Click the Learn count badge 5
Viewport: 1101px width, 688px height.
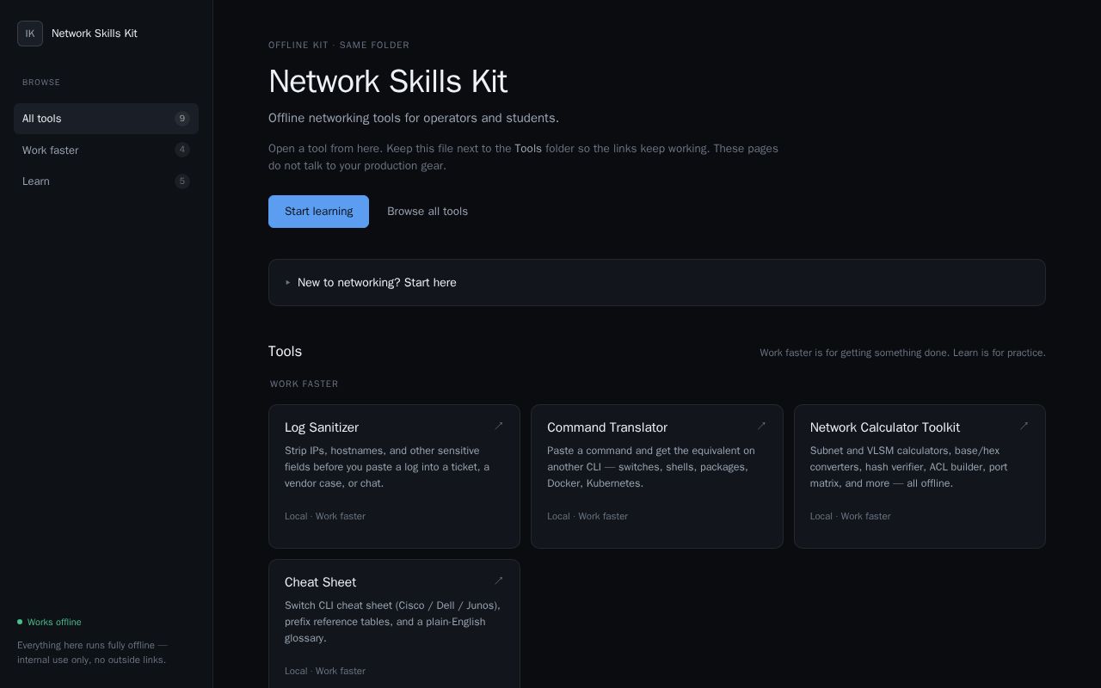click(182, 181)
